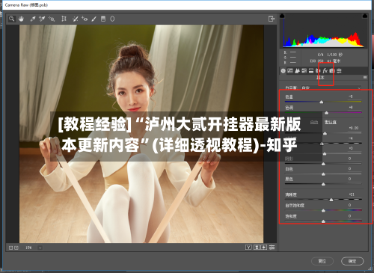This screenshot has width=374, height=273.
Task: Select the Hand tool
Action: coord(21,19)
